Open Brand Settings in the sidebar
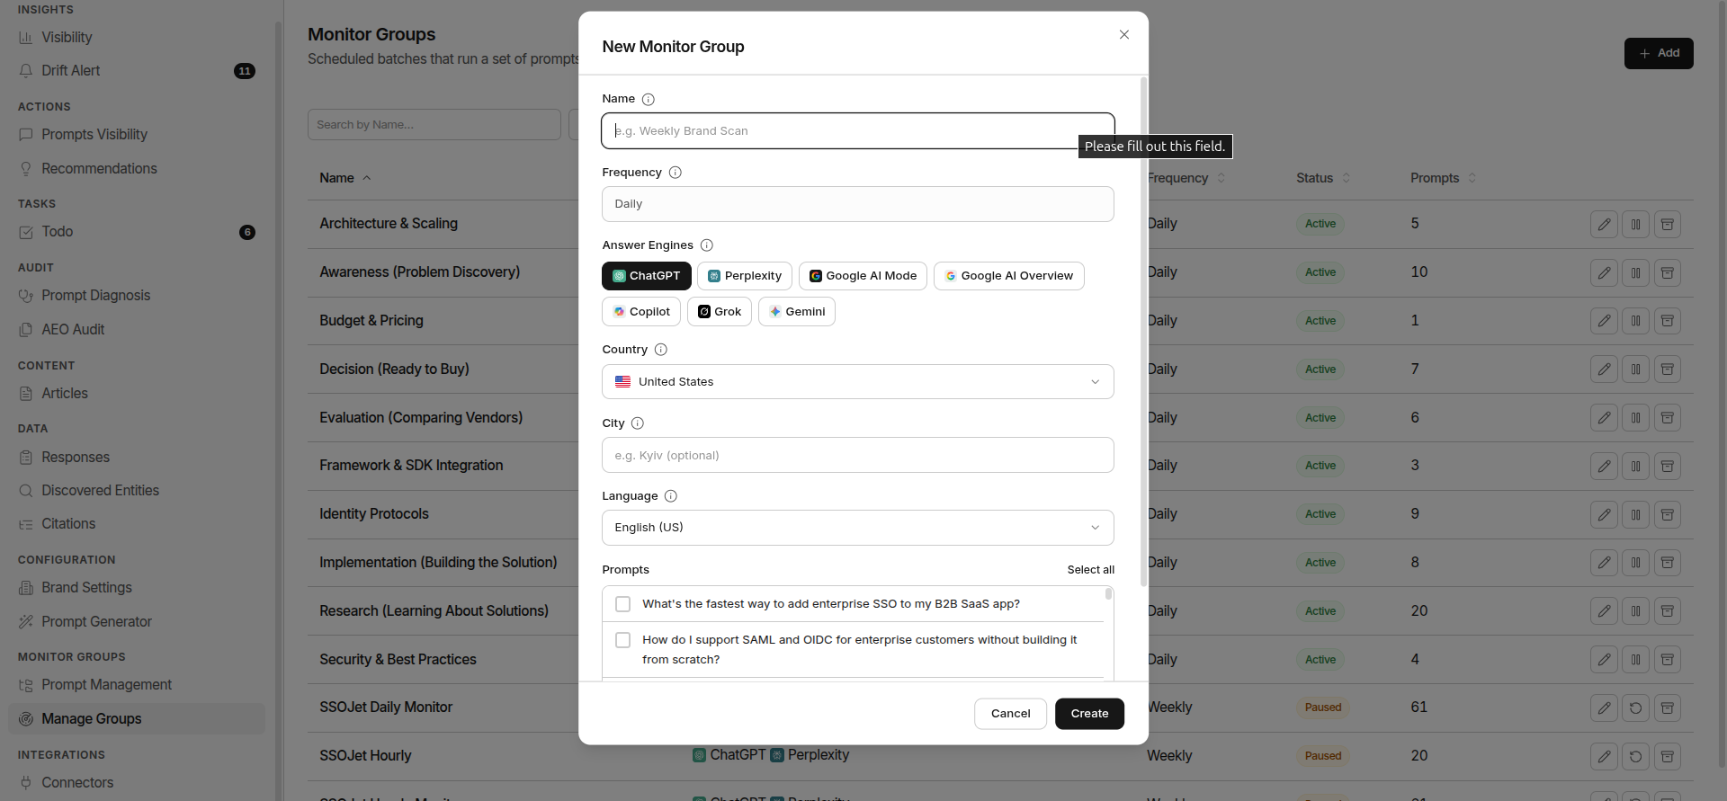The height and width of the screenshot is (801, 1727). click(x=86, y=588)
